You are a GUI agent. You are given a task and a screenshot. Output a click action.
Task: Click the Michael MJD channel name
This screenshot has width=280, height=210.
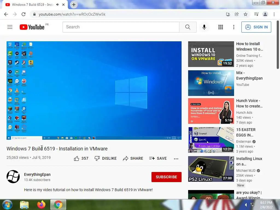[246, 171]
